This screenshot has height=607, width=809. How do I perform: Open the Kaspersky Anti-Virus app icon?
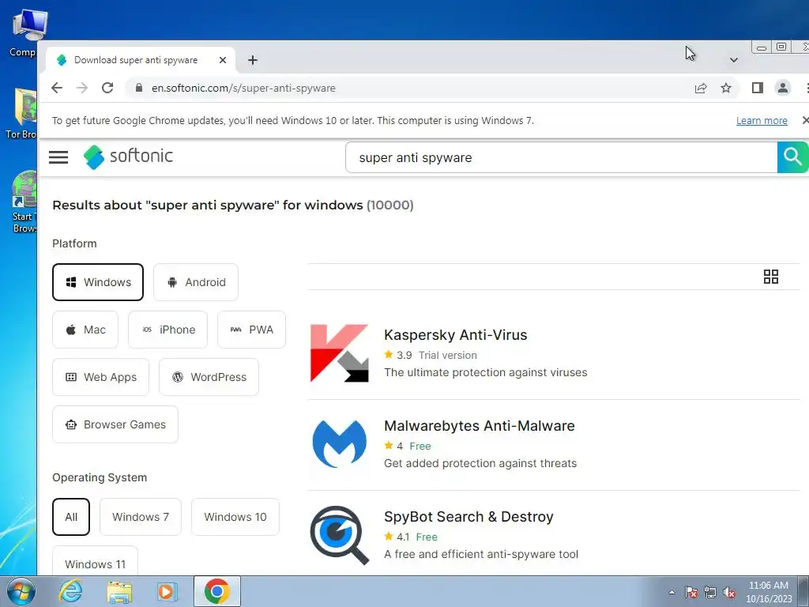click(340, 353)
